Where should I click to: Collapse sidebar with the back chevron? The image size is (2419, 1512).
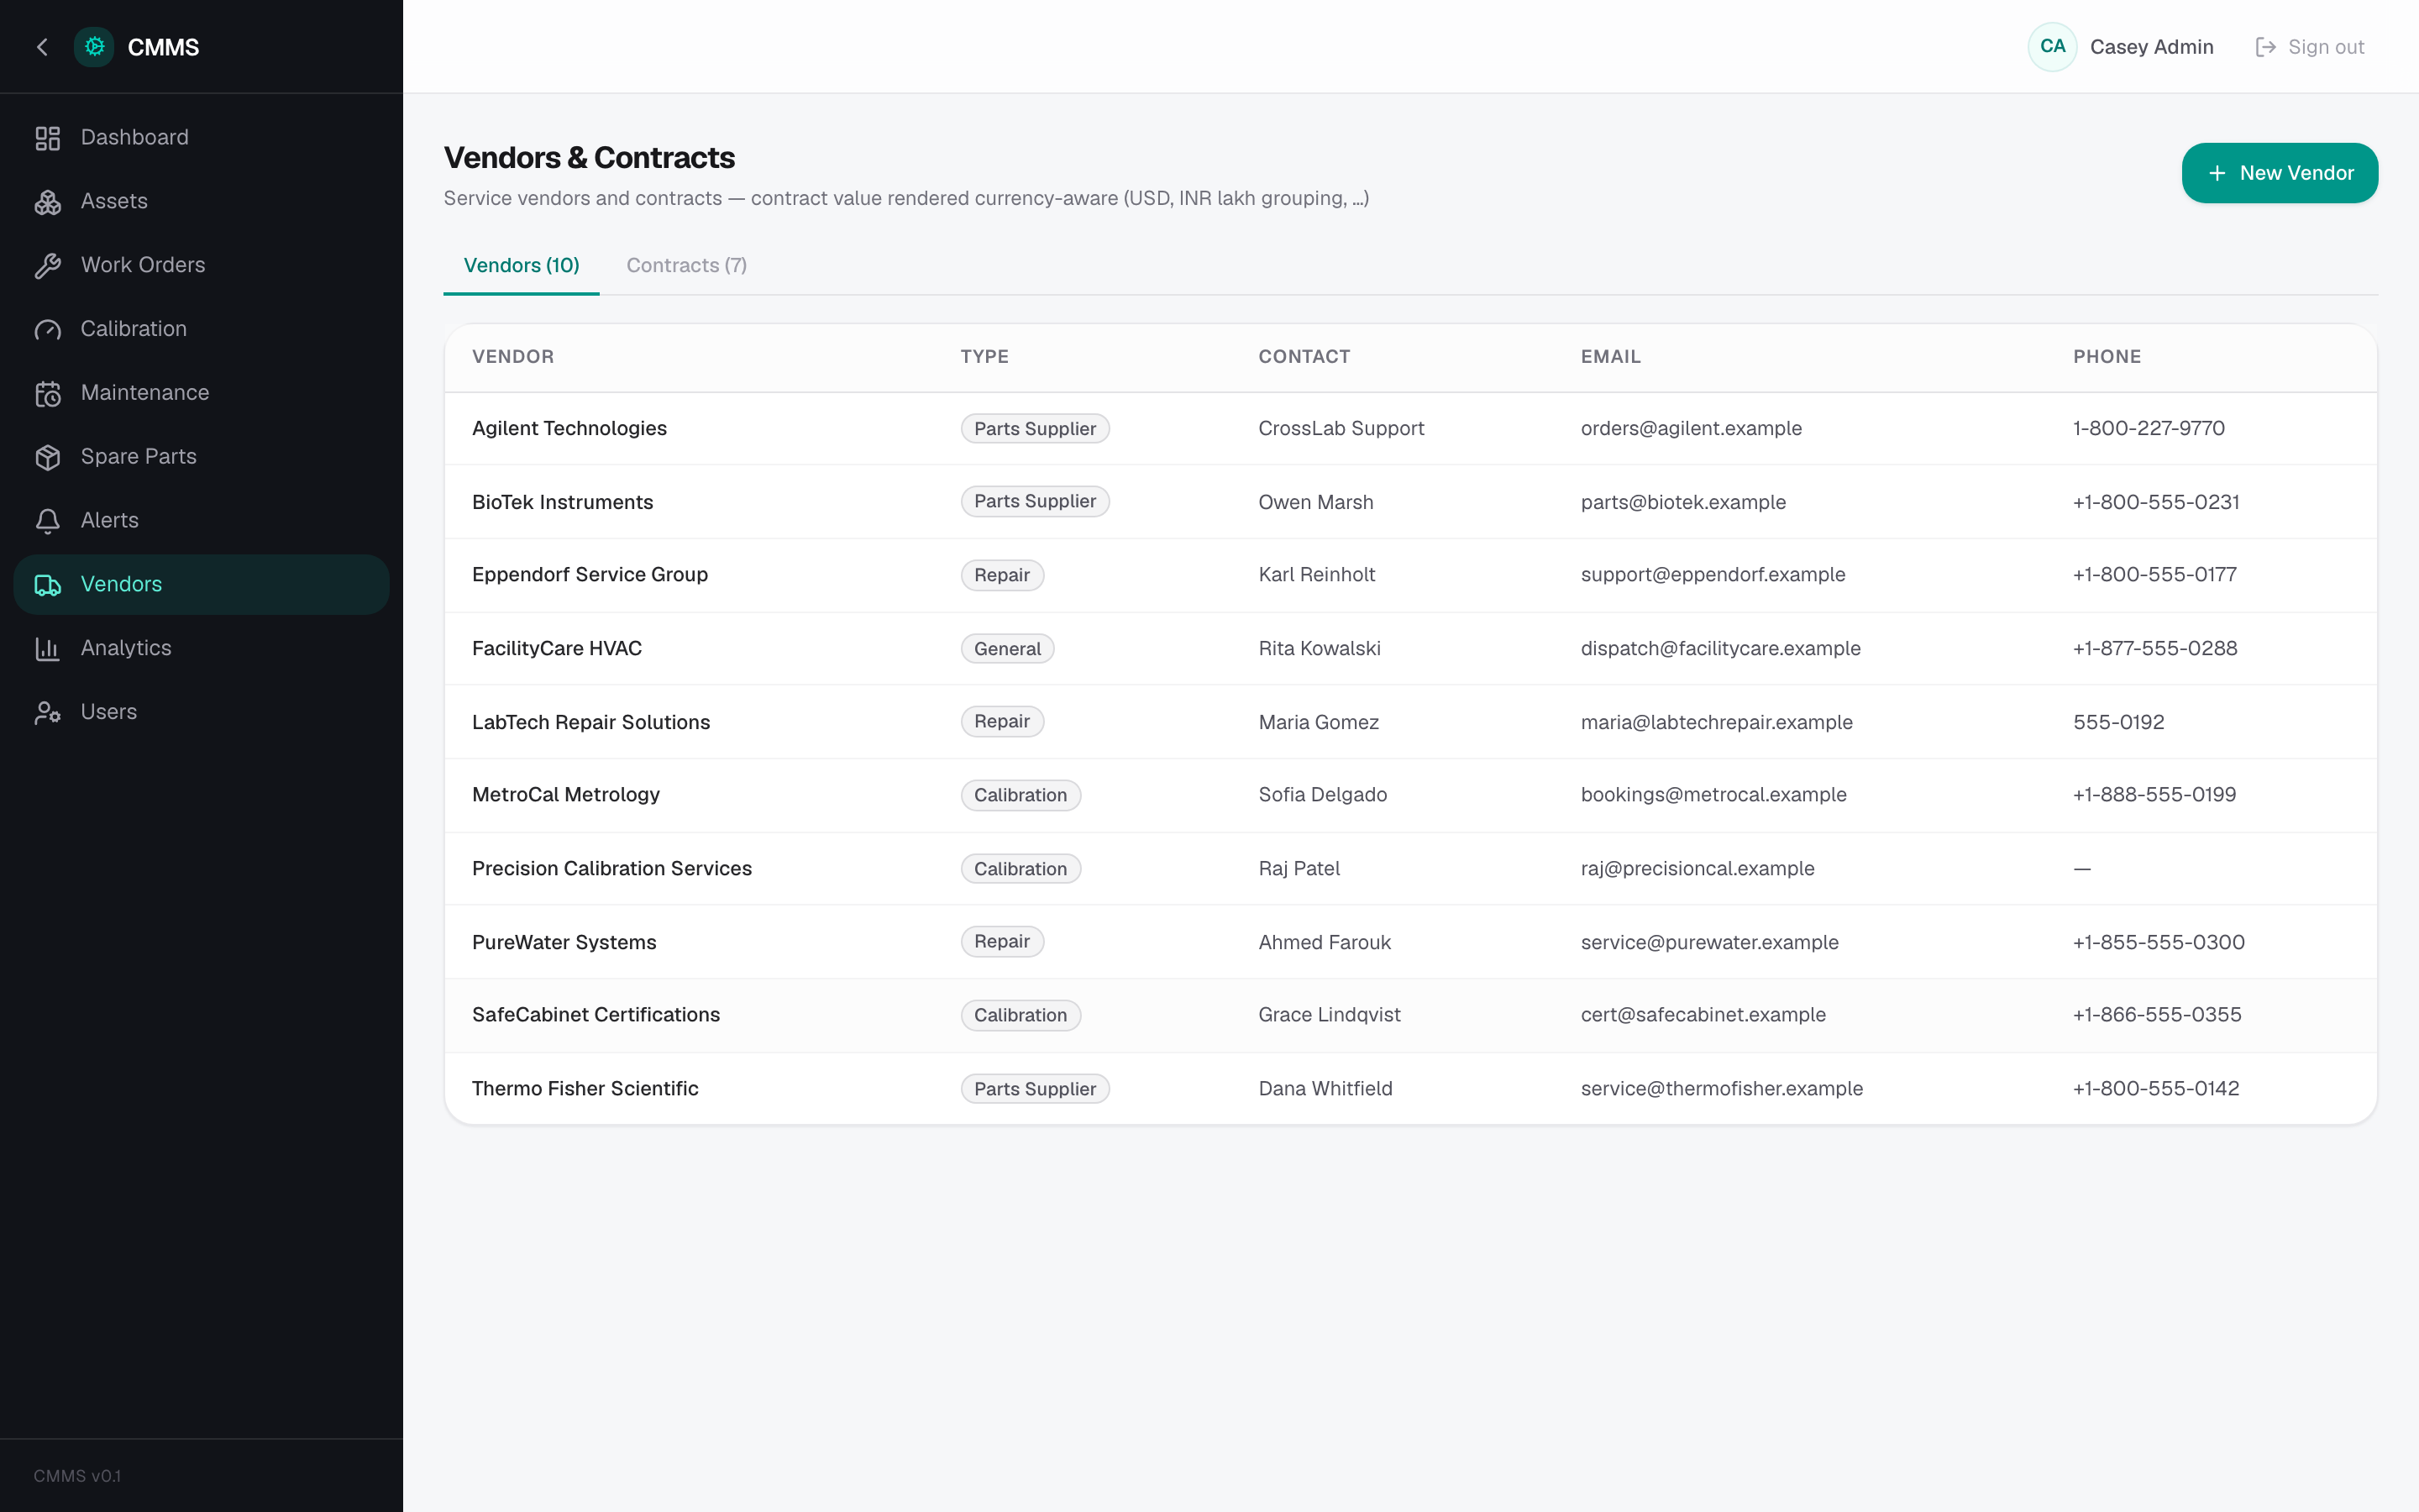[42, 47]
